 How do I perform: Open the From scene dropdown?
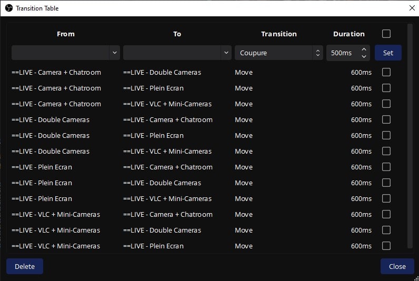pos(65,53)
